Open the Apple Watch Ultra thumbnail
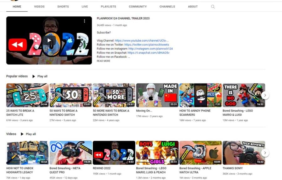The width and height of the screenshot is (282, 180). coord(201,153)
